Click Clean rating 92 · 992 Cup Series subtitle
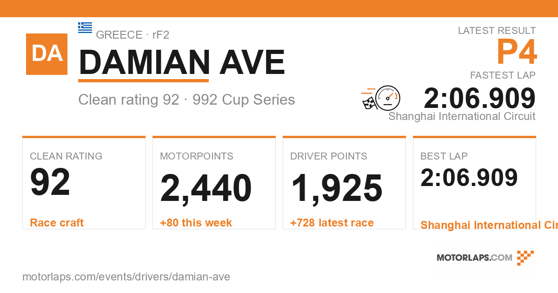Viewport: 558px width, 293px height. (186, 100)
